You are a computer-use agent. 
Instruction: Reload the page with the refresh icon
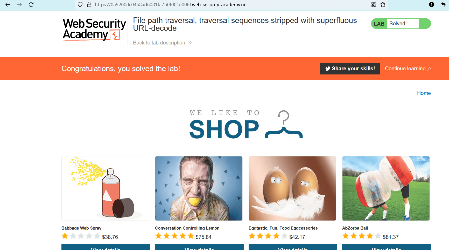[x=31, y=5]
